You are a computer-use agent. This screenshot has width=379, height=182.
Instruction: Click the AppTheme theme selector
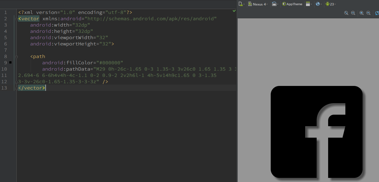coord(292,4)
